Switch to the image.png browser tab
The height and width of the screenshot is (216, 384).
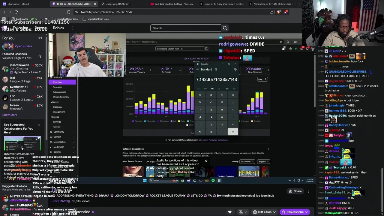118,4
